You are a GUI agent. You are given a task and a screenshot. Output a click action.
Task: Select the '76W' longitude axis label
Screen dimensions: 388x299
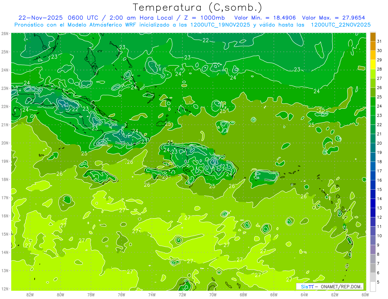click(x=122, y=294)
